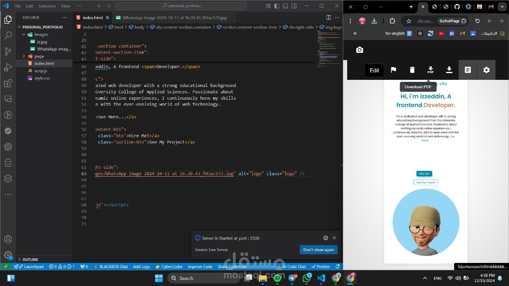Click the Hire Me! button in the preview
The image size is (509, 286).
[424, 174]
